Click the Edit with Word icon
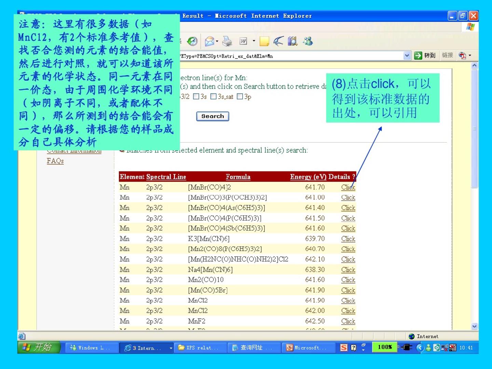The height and width of the screenshot is (369, 492). coord(243,41)
